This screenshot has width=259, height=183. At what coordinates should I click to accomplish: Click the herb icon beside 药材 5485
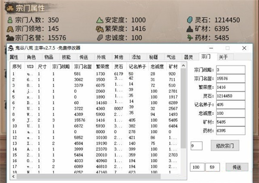[190, 38]
